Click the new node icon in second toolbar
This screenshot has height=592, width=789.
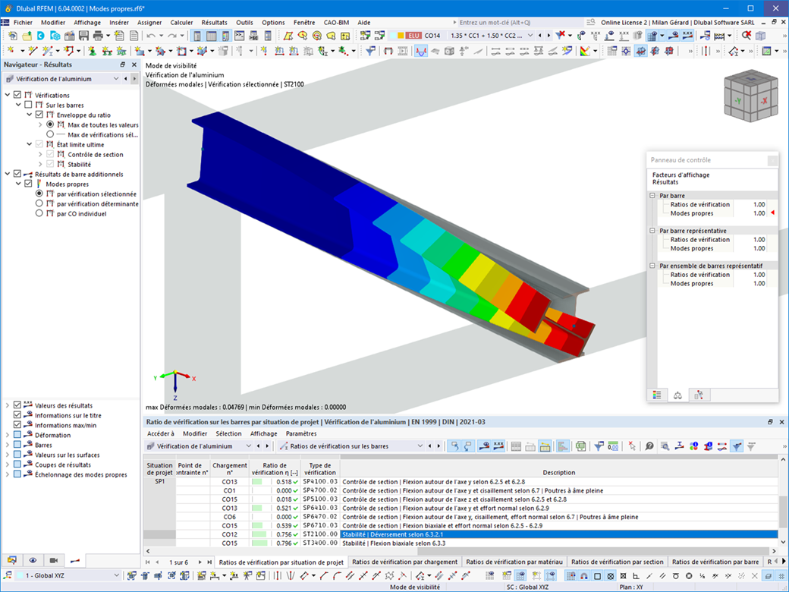click(x=11, y=51)
